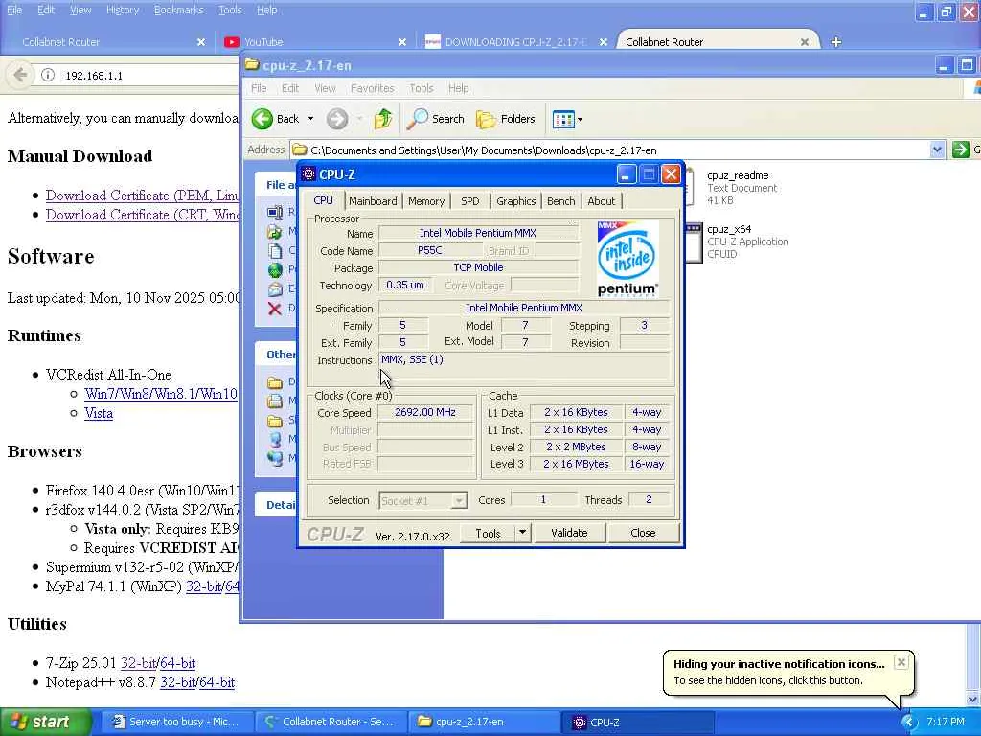The height and width of the screenshot is (736, 981).
Task: Click the Tools button in CPU-Z
Action: (x=488, y=533)
